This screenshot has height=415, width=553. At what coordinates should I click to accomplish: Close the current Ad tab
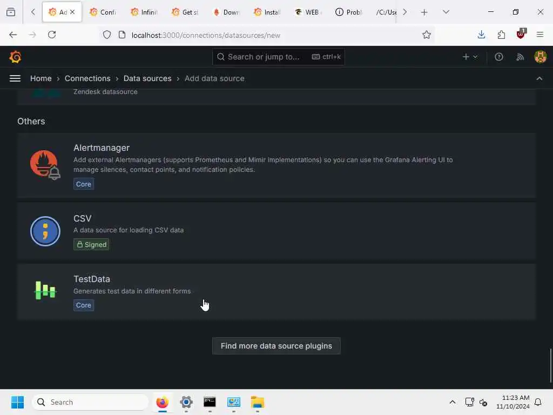[x=72, y=12]
